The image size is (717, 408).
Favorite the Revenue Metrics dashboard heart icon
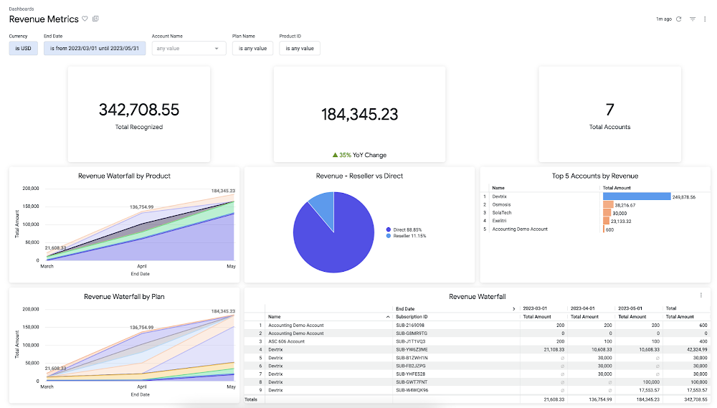click(85, 19)
